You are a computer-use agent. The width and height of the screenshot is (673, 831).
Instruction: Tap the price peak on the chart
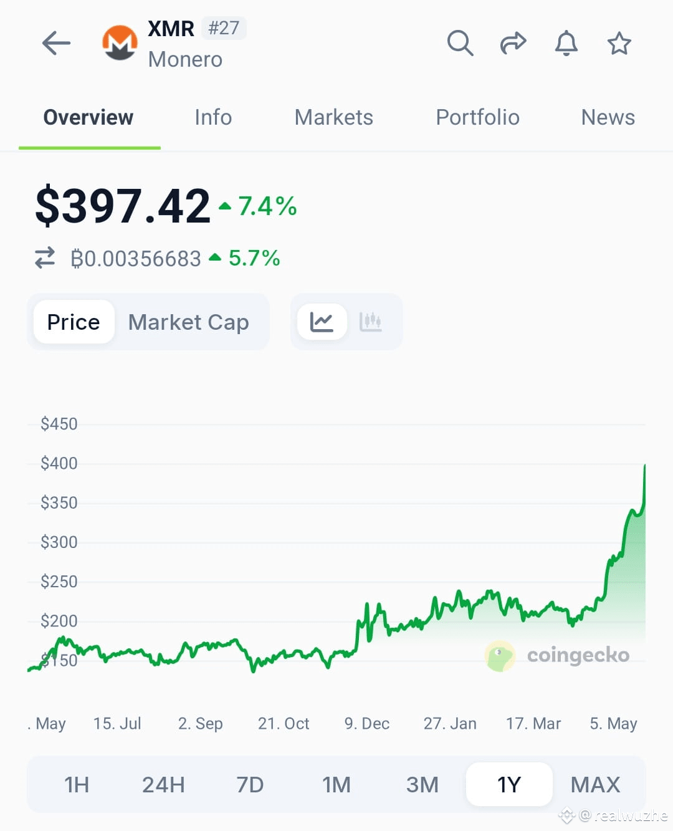tap(644, 465)
